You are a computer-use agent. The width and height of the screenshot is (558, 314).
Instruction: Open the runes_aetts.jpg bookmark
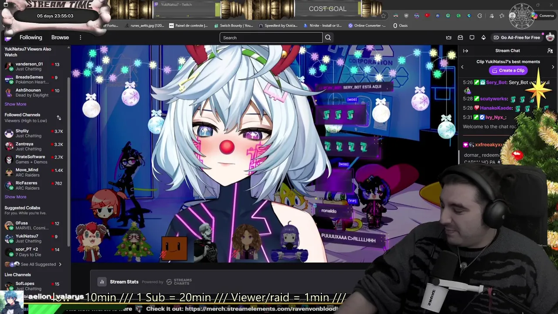point(144,25)
